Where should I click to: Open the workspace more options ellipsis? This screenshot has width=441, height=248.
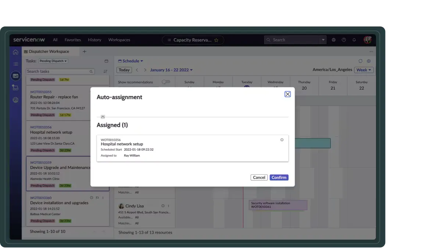pyautogui.click(x=371, y=52)
